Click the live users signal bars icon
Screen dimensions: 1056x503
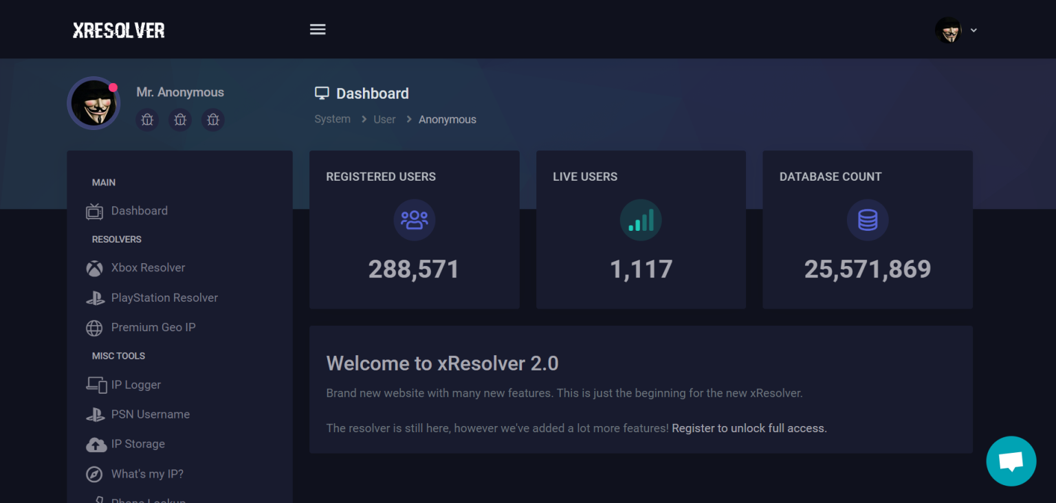(641, 220)
